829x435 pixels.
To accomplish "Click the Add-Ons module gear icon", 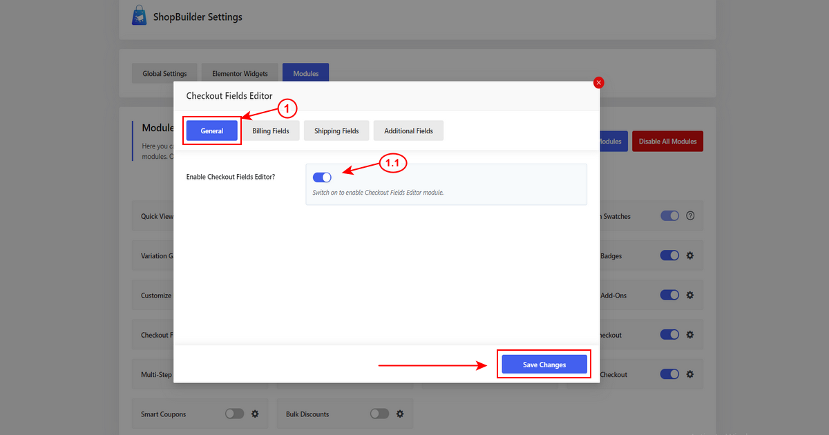I will pos(689,295).
